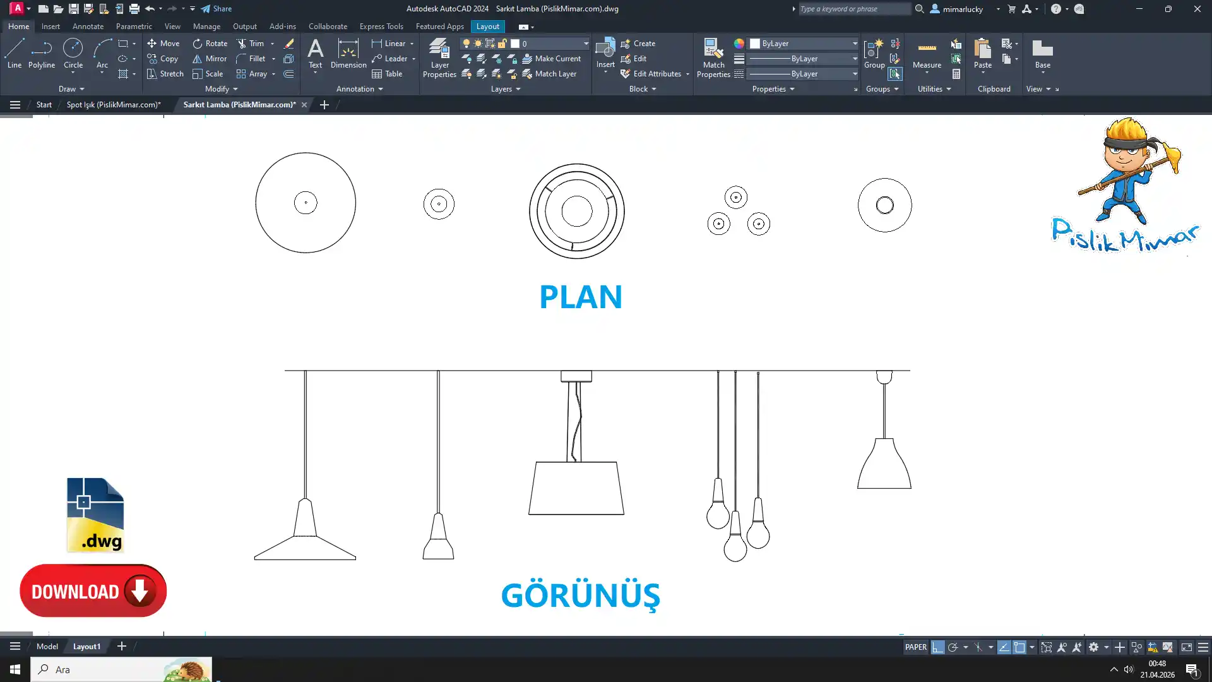This screenshot has width=1212, height=682.
Task: Click the Text annotation tool
Action: (315, 53)
